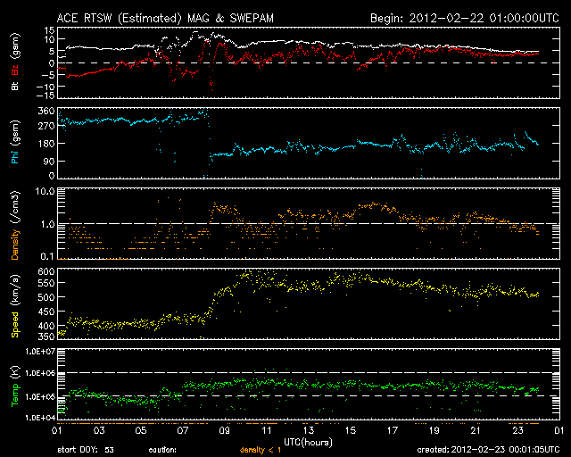The width and height of the screenshot is (571, 457).
Task: Click the "1.0" tick on Density axis
Action: pyautogui.click(x=48, y=224)
